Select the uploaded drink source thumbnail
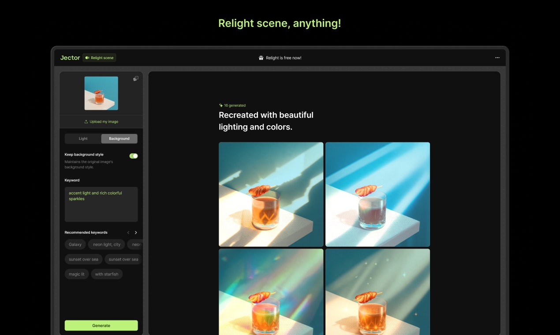The image size is (560, 335). pyautogui.click(x=101, y=93)
